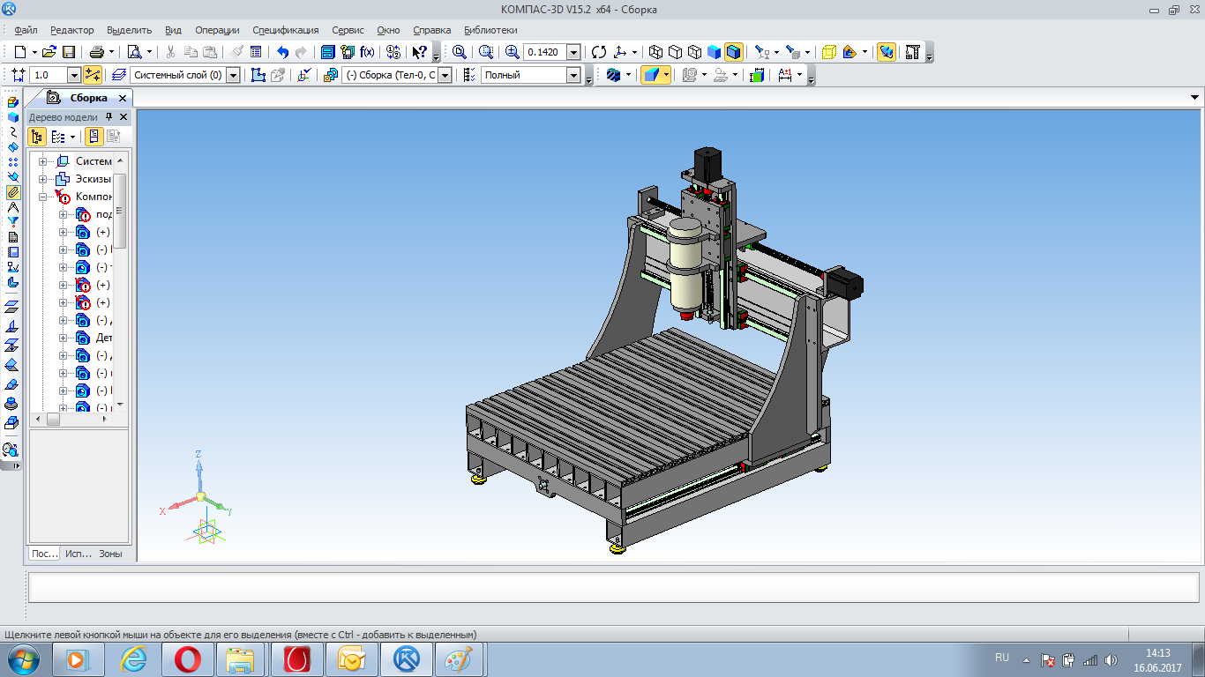Image resolution: width=1205 pixels, height=677 pixels.
Task: Click the Open file folder icon
Action: (x=49, y=52)
